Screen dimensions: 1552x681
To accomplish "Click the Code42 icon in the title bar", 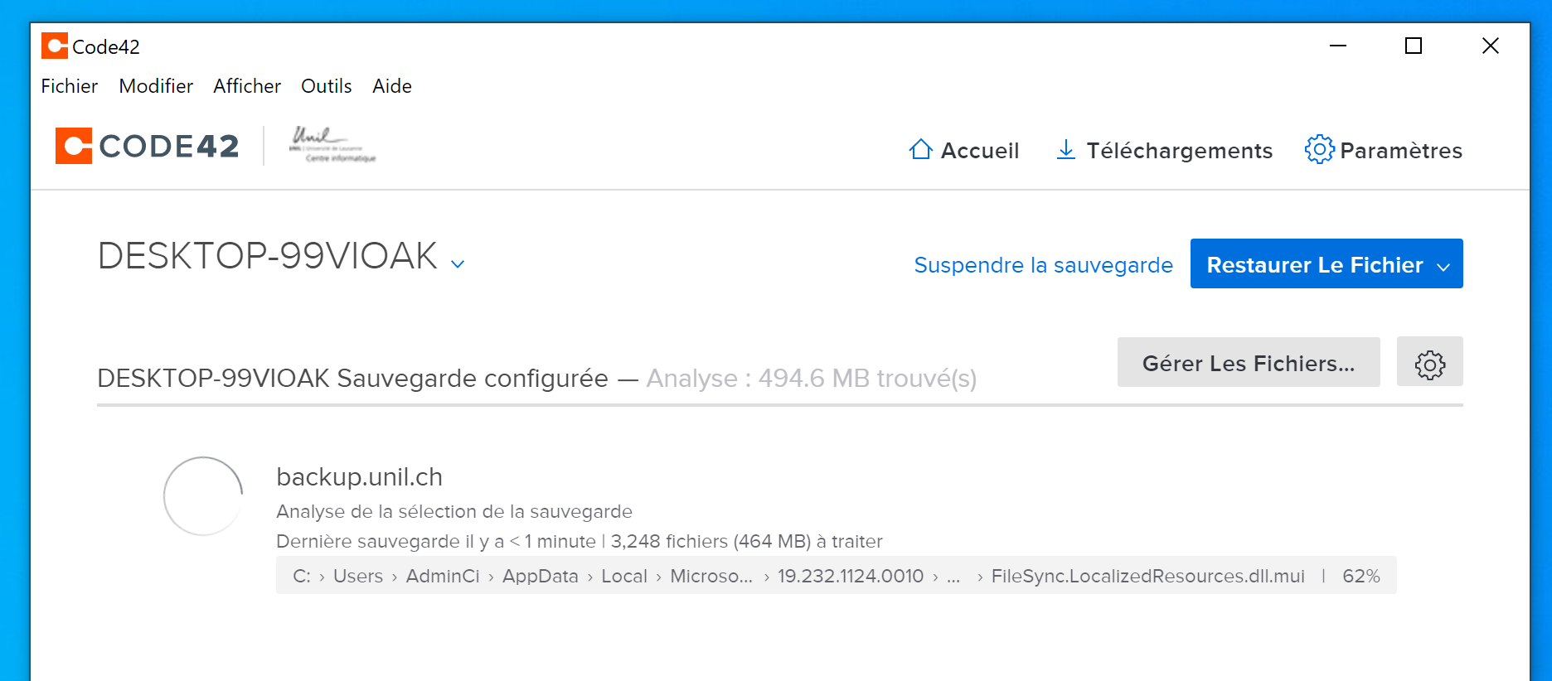I will pyautogui.click(x=55, y=46).
